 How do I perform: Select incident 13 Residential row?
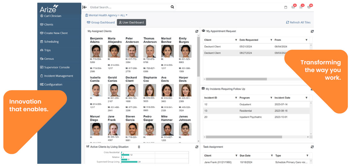256,111
